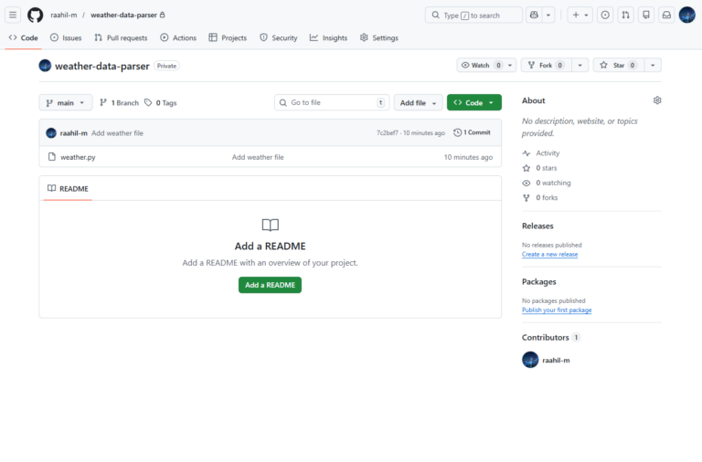This screenshot has height=462, width=702.
Task: Star this repository
Action: tap(619, 66)
